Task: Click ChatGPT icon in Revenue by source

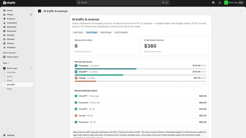Action: click(x=76, y=72)
